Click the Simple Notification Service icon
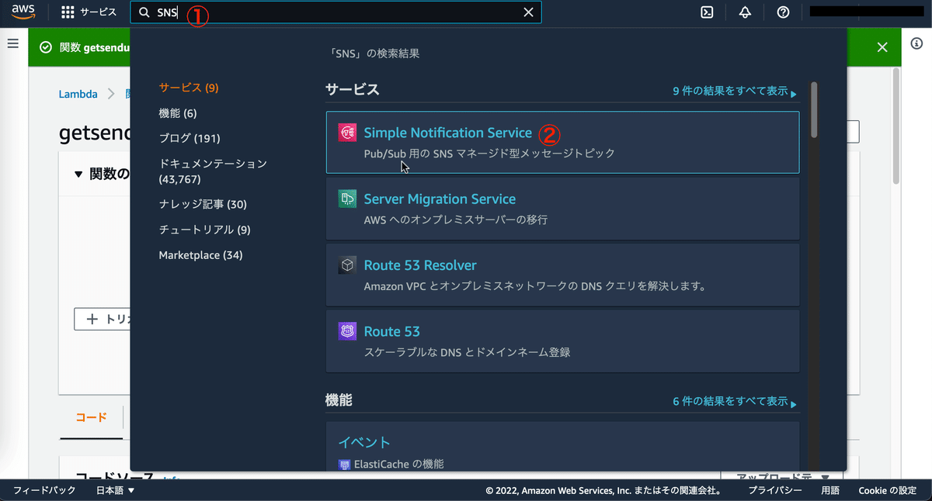932x501 pixels. click(347, 133)
